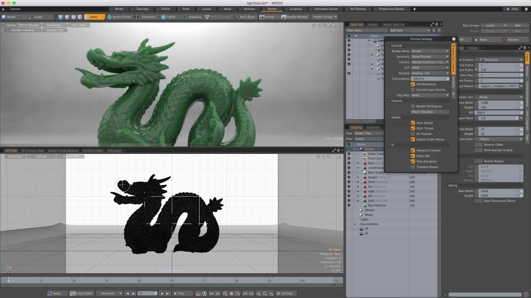Image resolution: width=531 pixels, height=298 pixels.
Task: Switch to the UVEdit layout tab
Action: (x=166, y=9)
